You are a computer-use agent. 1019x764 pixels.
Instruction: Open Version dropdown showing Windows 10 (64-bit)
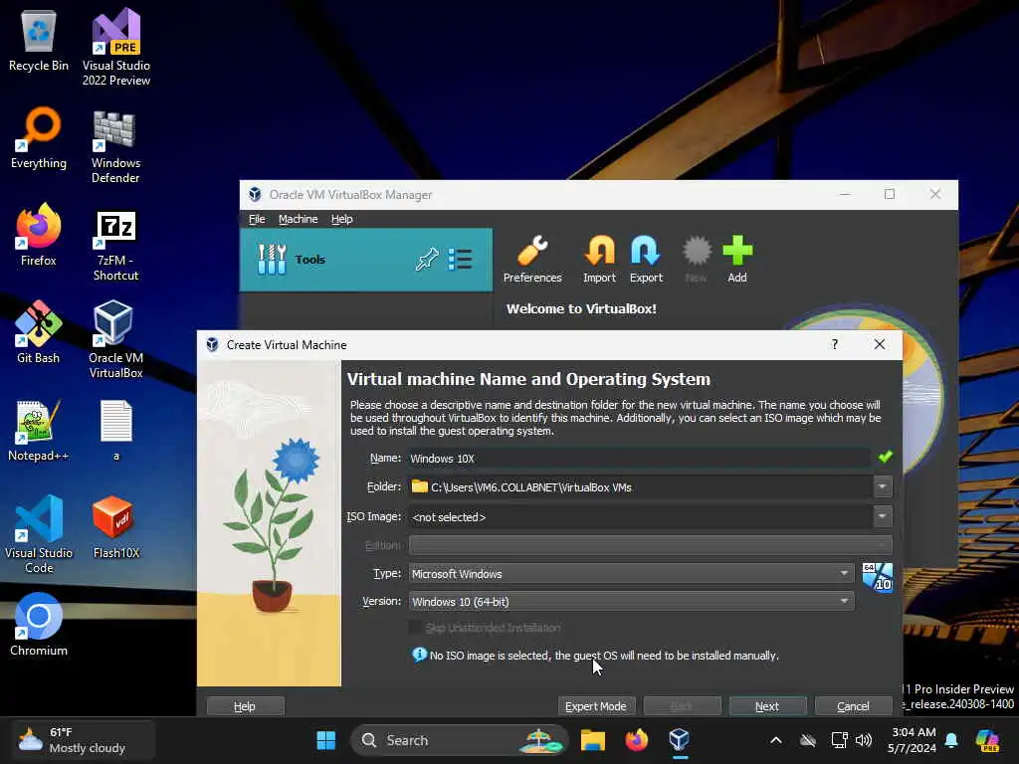631,602
